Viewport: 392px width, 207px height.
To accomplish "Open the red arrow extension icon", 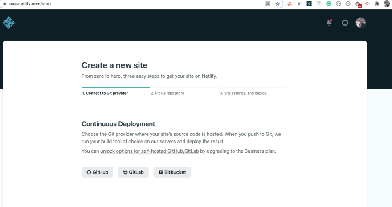I will (x=367, y=4).
